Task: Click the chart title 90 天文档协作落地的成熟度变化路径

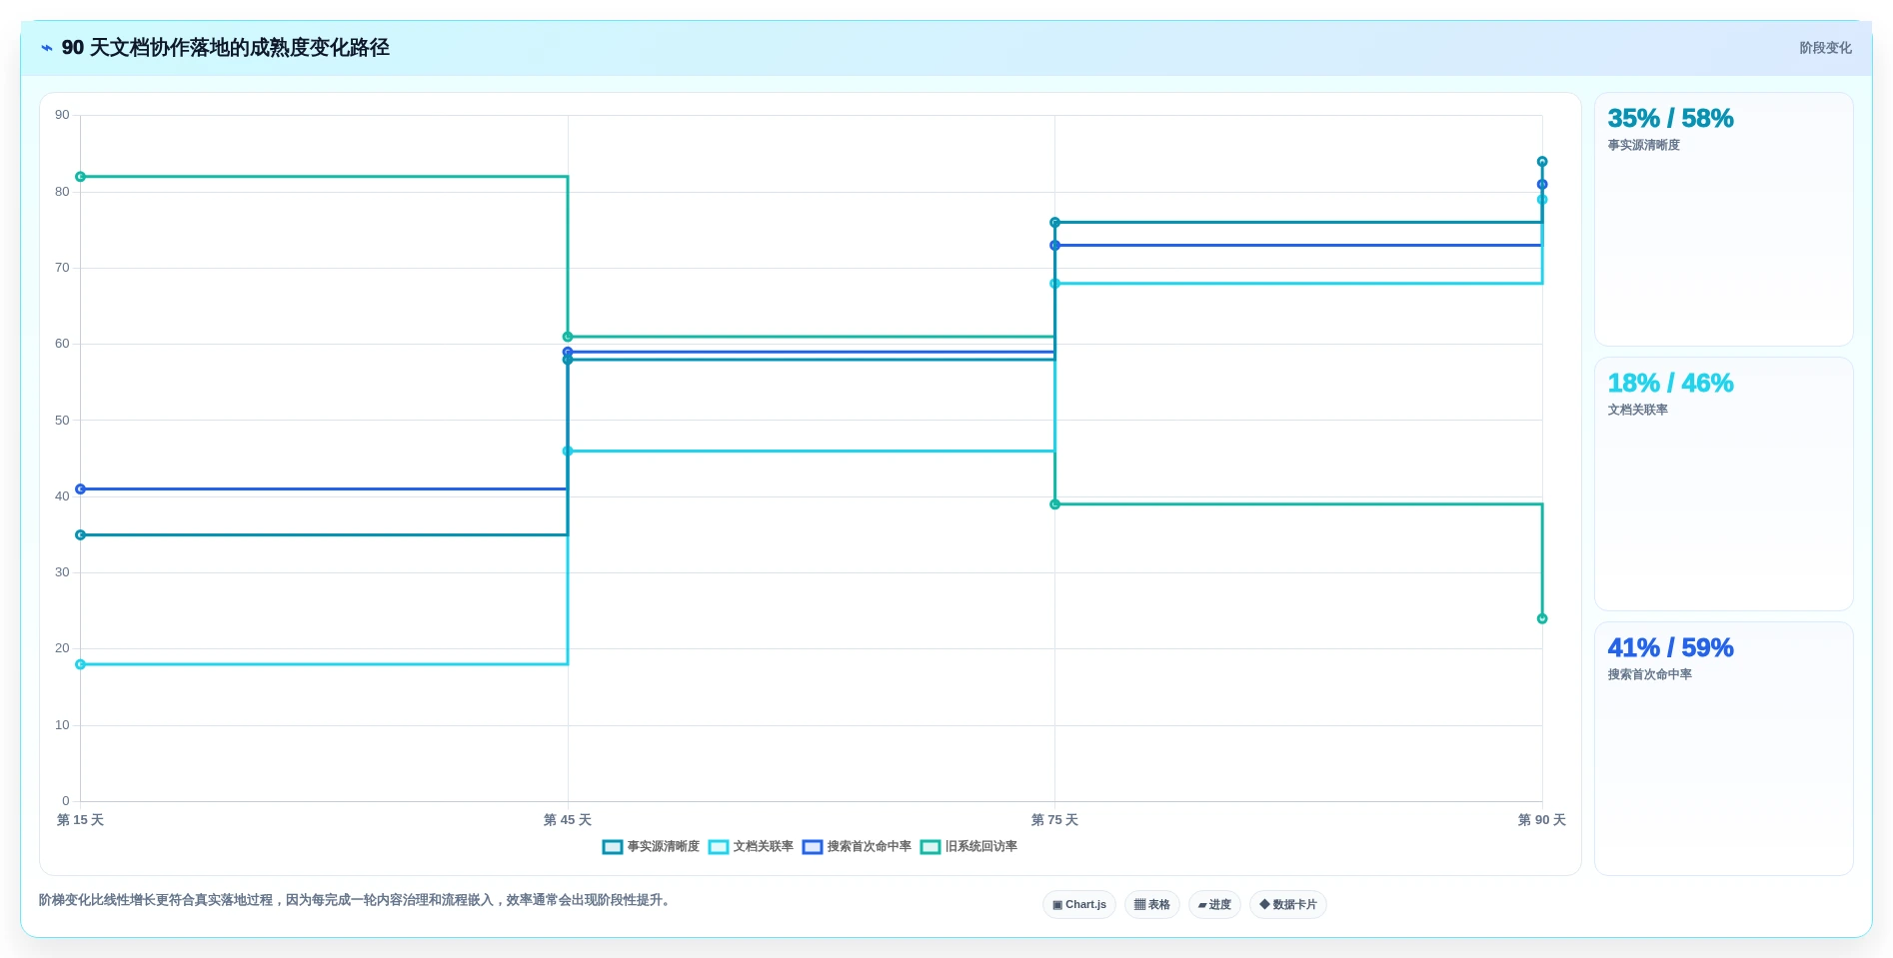Action: click(226, 48)
